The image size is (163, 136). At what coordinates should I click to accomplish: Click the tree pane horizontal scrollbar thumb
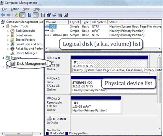click(x=19, y=134)
